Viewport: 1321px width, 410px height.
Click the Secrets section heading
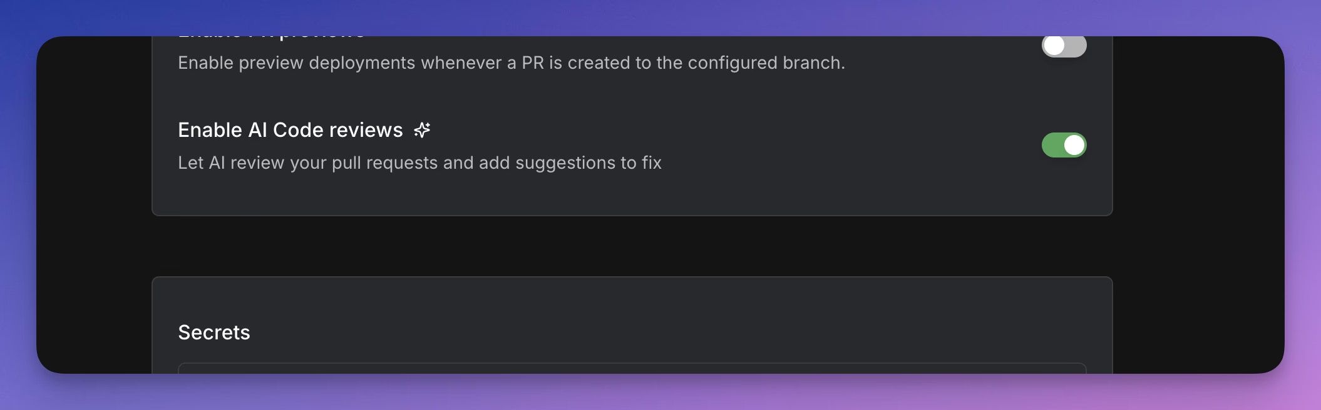(214, 332)
